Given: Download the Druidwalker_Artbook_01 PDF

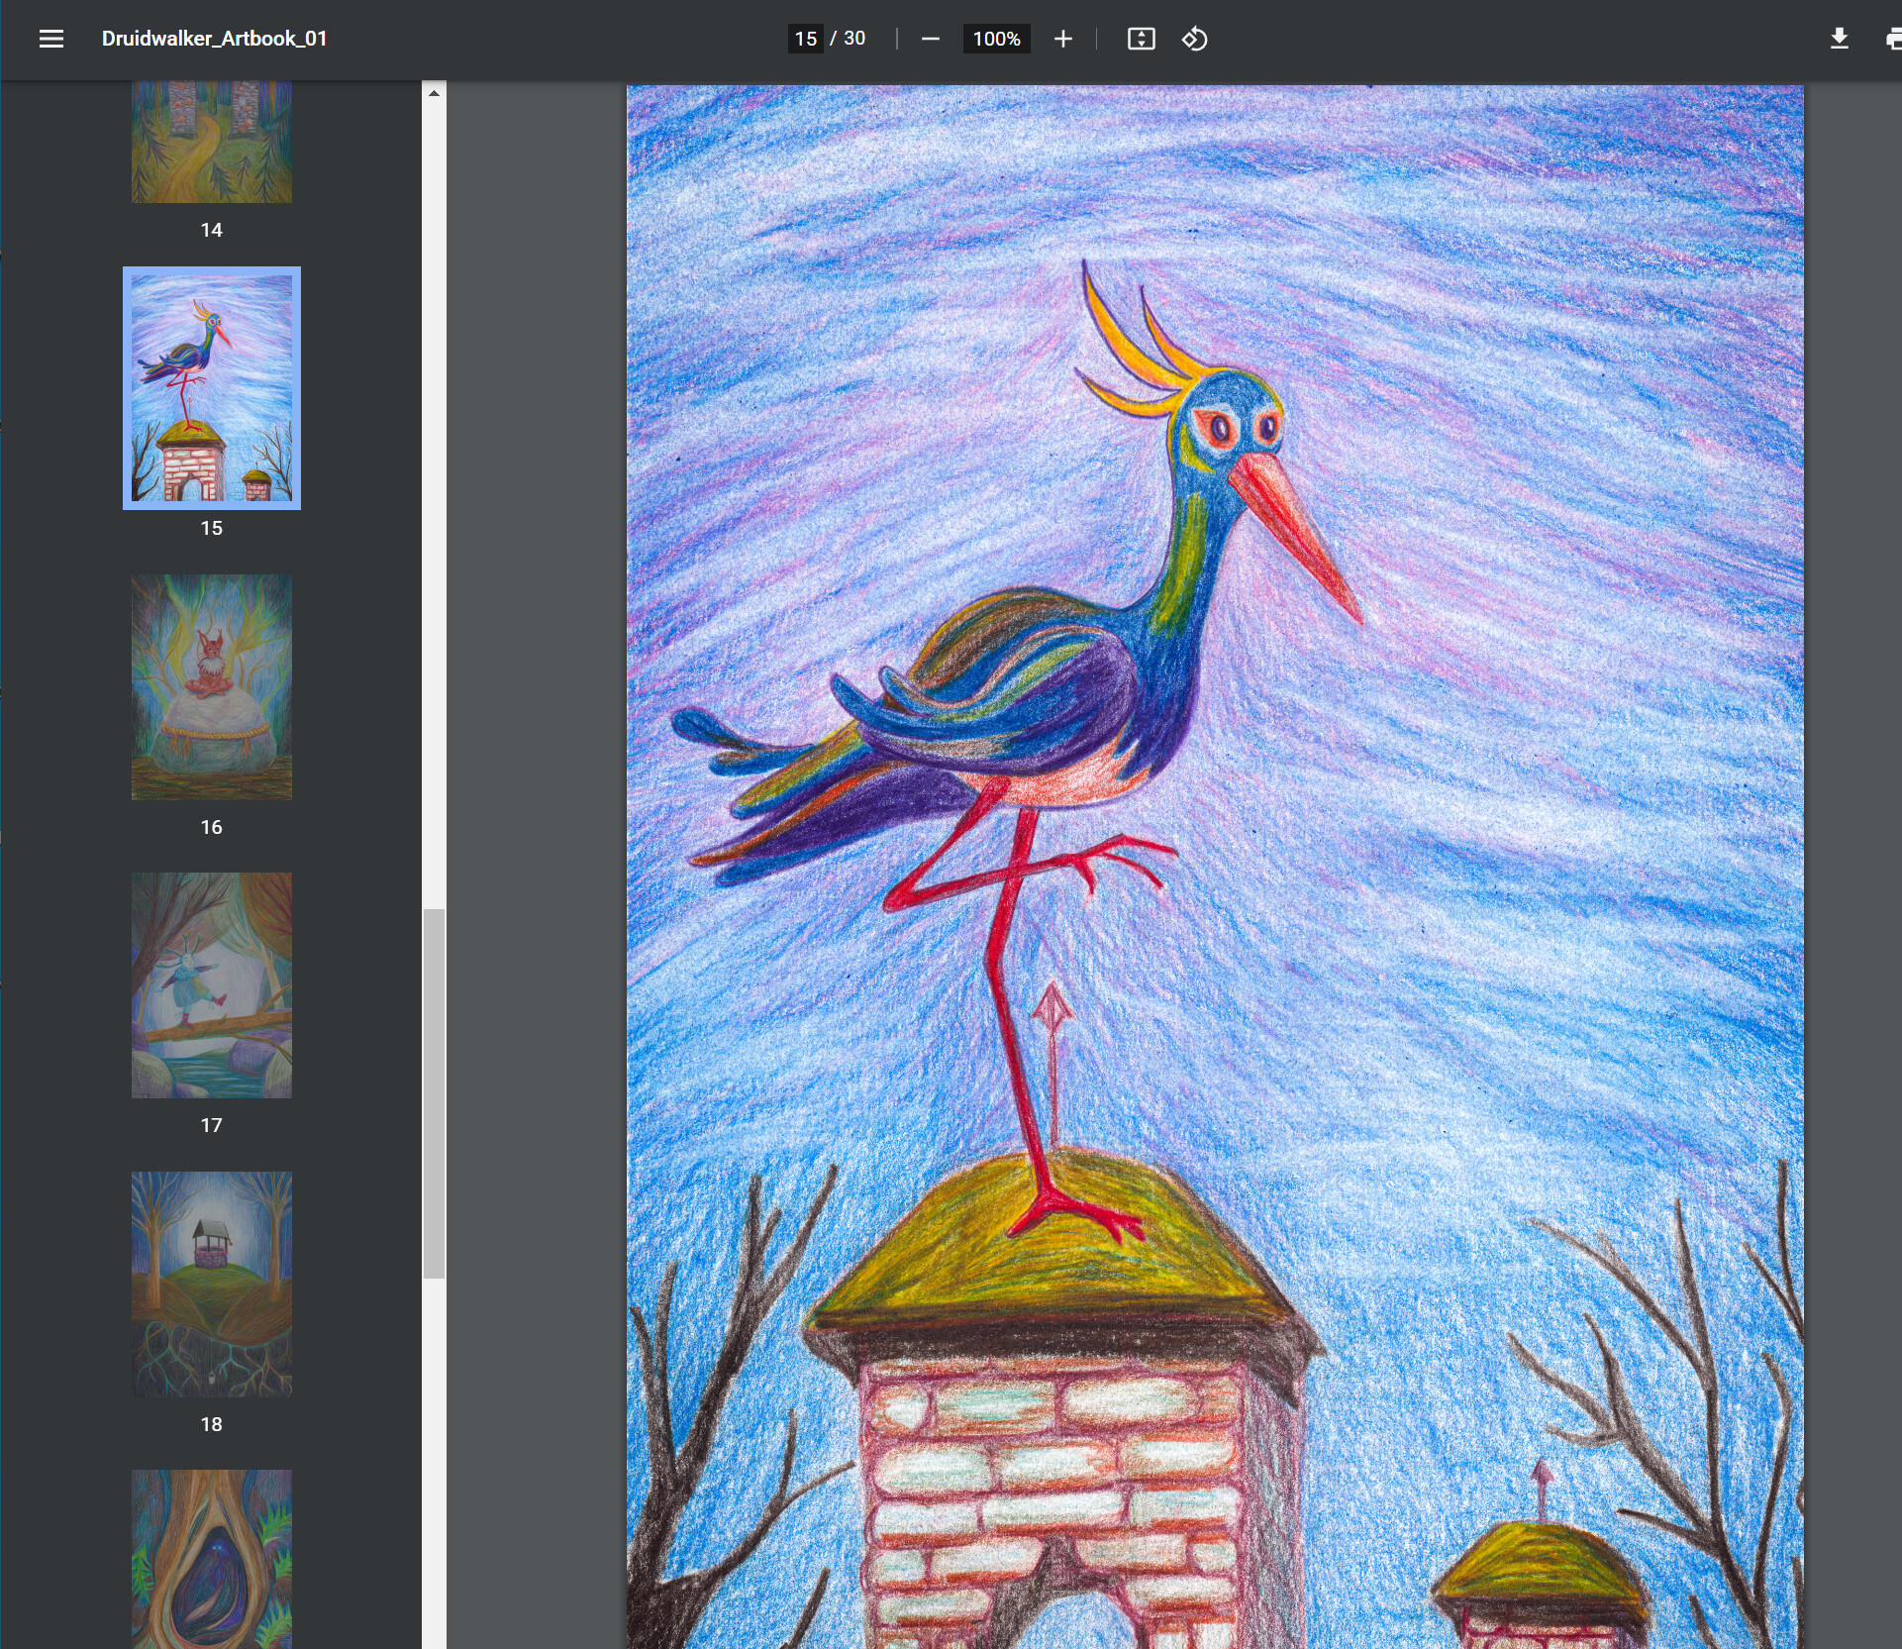Looking at the screenshot, I should (x=1841, y=39).
